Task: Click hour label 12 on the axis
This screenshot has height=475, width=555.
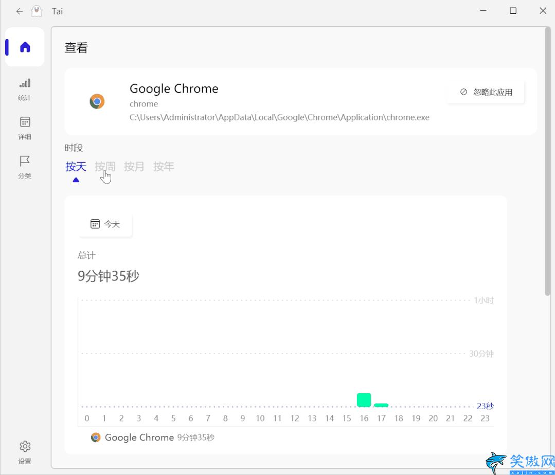Action: pyautogui.click(x=295, y=418)
